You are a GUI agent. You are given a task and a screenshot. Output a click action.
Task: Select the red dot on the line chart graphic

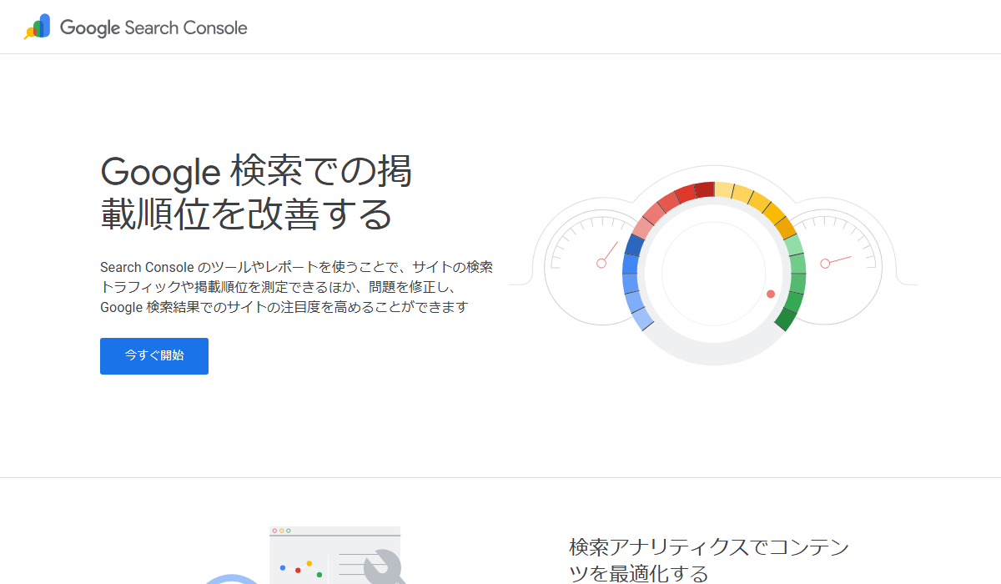pyautogui.click(x=298, y=571)
